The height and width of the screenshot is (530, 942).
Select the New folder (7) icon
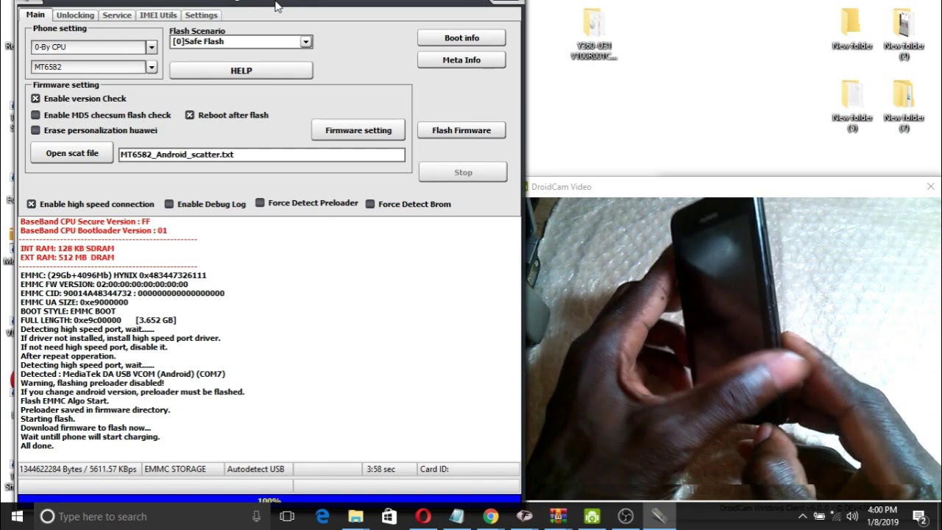pos(904,106)
